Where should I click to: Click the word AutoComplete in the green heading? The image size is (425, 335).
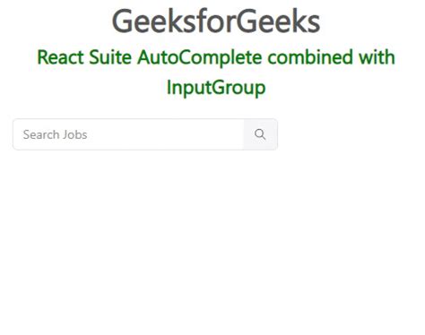click(x=200, y=57)
